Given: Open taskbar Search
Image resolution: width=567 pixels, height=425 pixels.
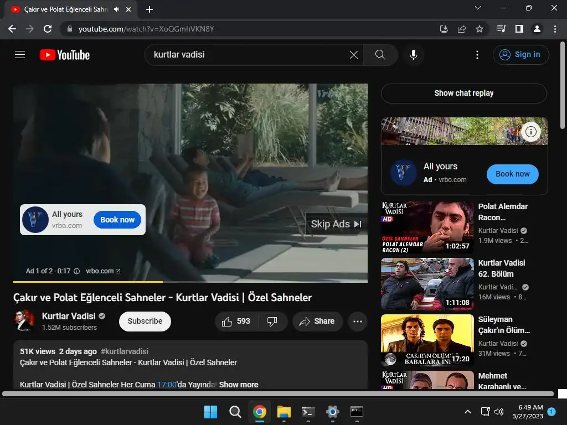Looking at the screenshot, I should (235, 412).
